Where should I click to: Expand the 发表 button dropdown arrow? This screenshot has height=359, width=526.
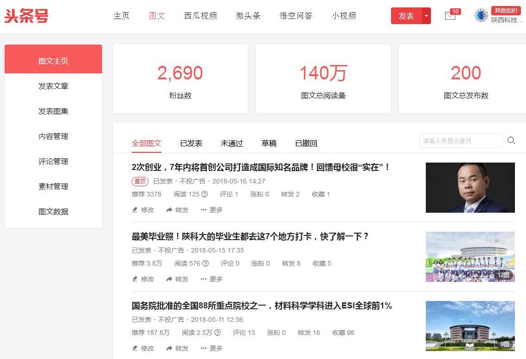tap(426, 16)
